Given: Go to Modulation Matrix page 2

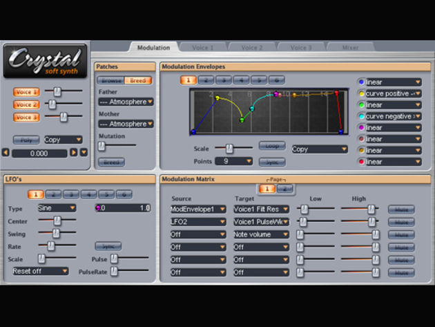Looking at the screenshot, I should point(284,189).
